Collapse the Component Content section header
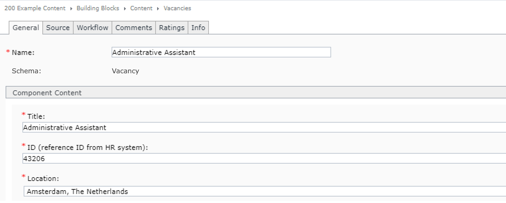 click(x=256, y=92)
